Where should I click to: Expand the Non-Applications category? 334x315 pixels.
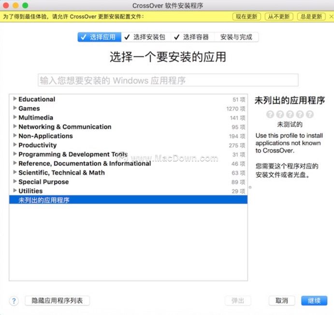click(15, 135)
